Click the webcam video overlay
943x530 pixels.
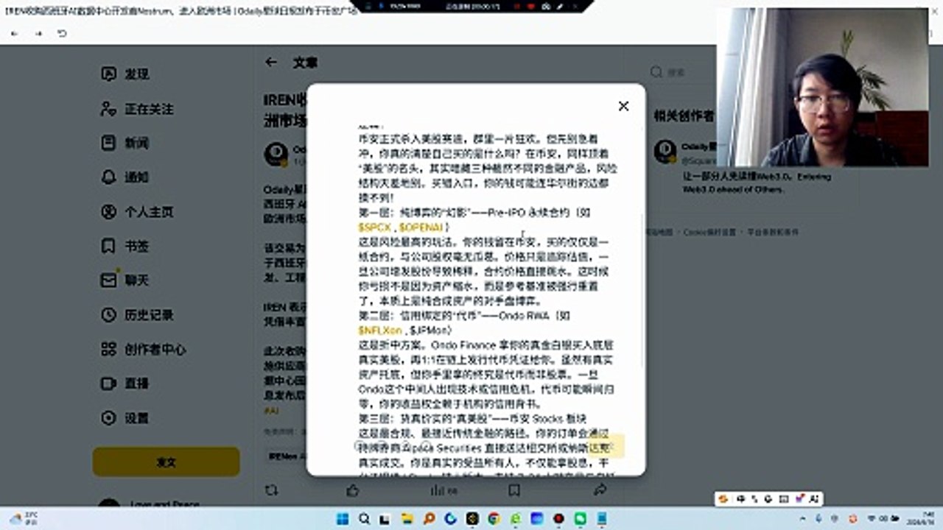(x=823, y=87)
